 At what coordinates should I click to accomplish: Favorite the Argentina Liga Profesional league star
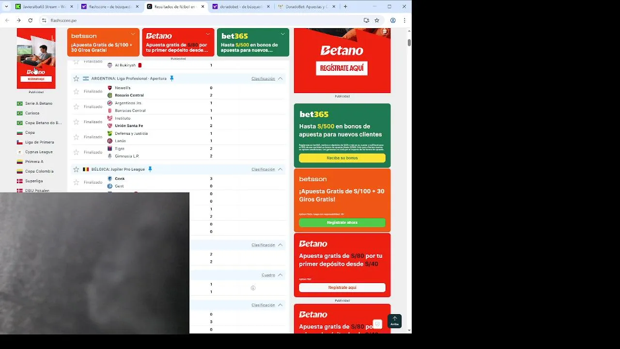tap(76, 79)
